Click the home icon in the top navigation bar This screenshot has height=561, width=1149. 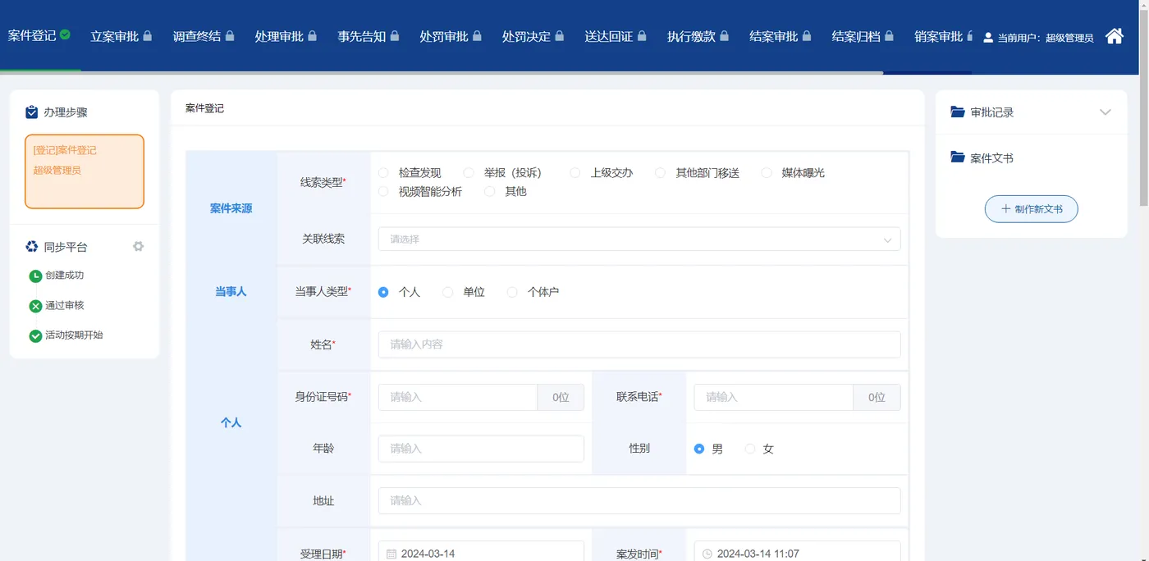tap(1115, 36)
